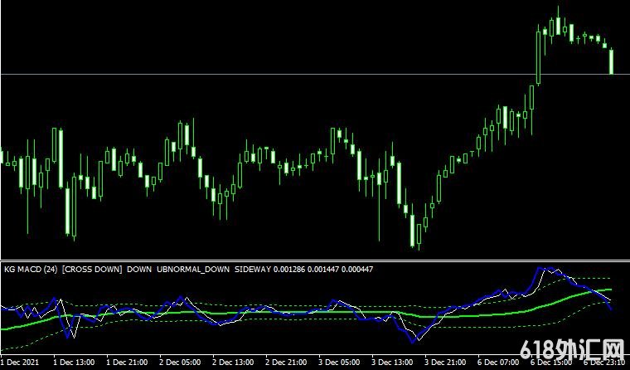This screenshot has width=630, height=370.
Task: Click the 2 Dec 13:00 time label
Action: pyautogui.click(x=233, y=363)
